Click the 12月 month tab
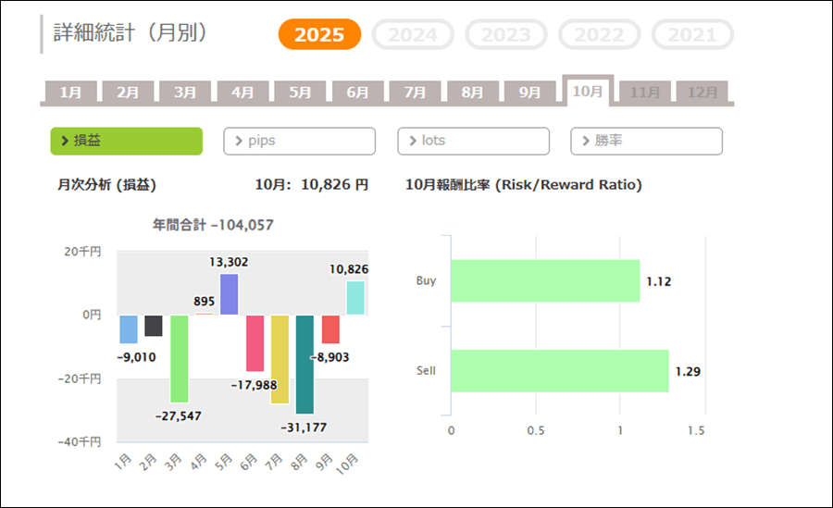 pyautogui.click(x=702, y=93)
